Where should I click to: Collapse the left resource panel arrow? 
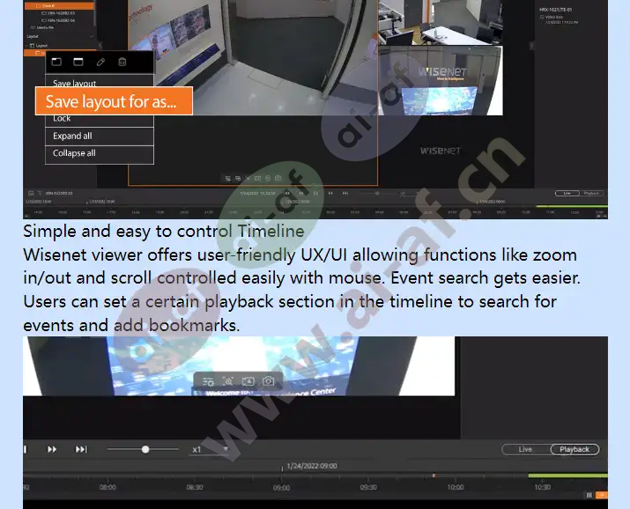(x=100, y=46)
